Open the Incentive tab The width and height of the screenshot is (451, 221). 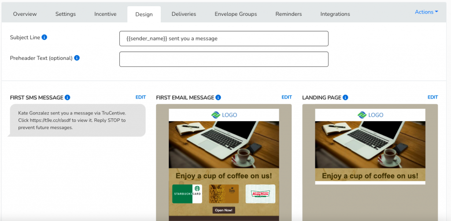pyautogui.click(x=105, y=14)
